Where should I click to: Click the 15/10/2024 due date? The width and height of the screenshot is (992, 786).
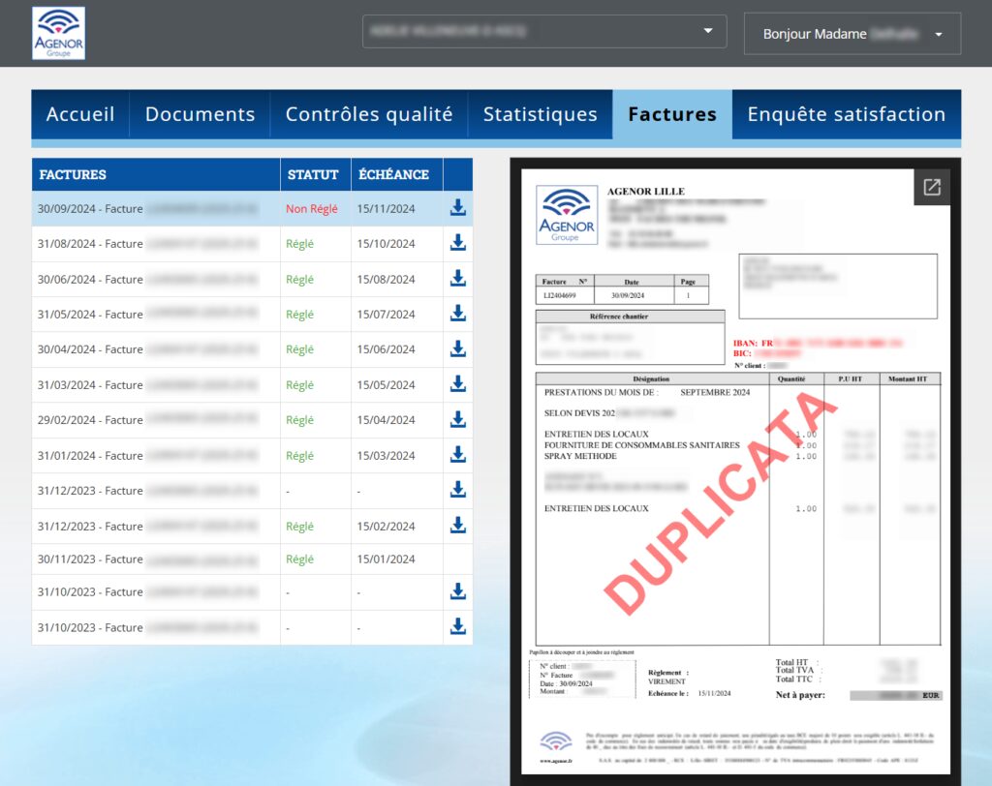[x=386, y=244]
